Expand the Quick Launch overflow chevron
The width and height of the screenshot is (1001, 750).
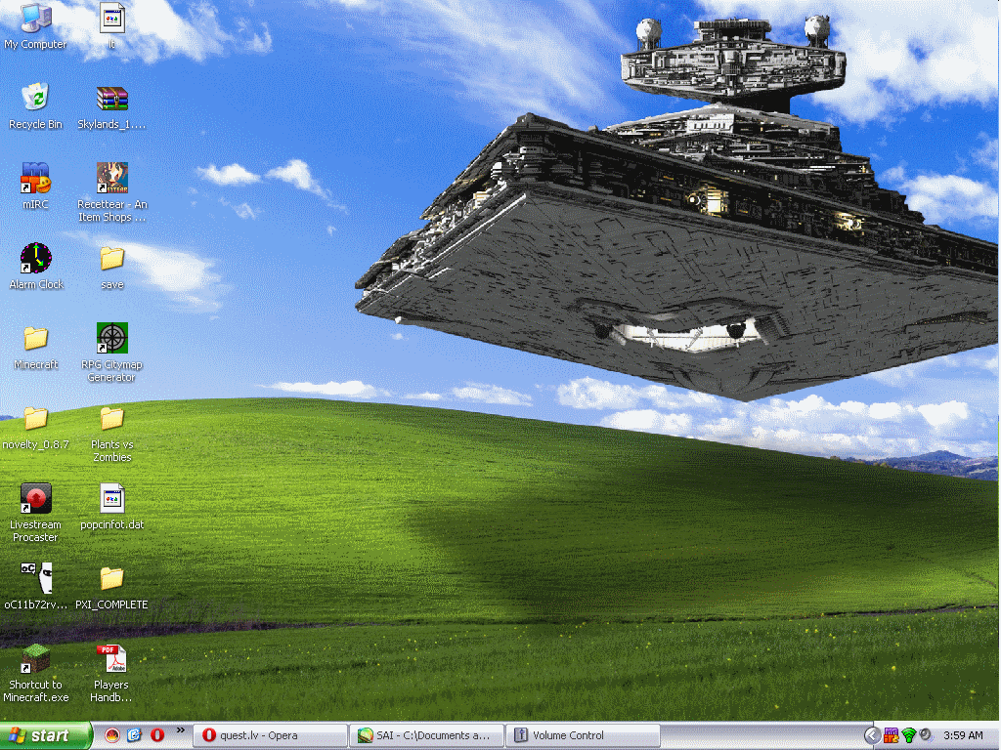180,730
